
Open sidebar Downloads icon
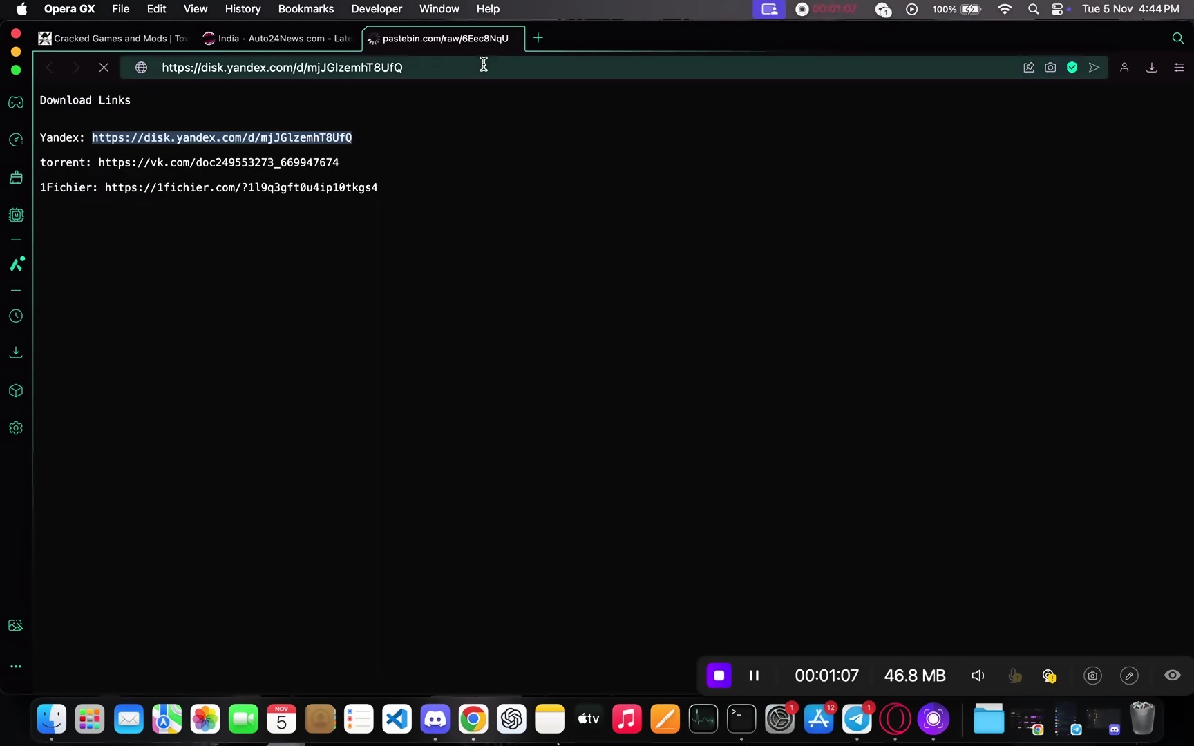pyautogui.click(x=16, y=353)
